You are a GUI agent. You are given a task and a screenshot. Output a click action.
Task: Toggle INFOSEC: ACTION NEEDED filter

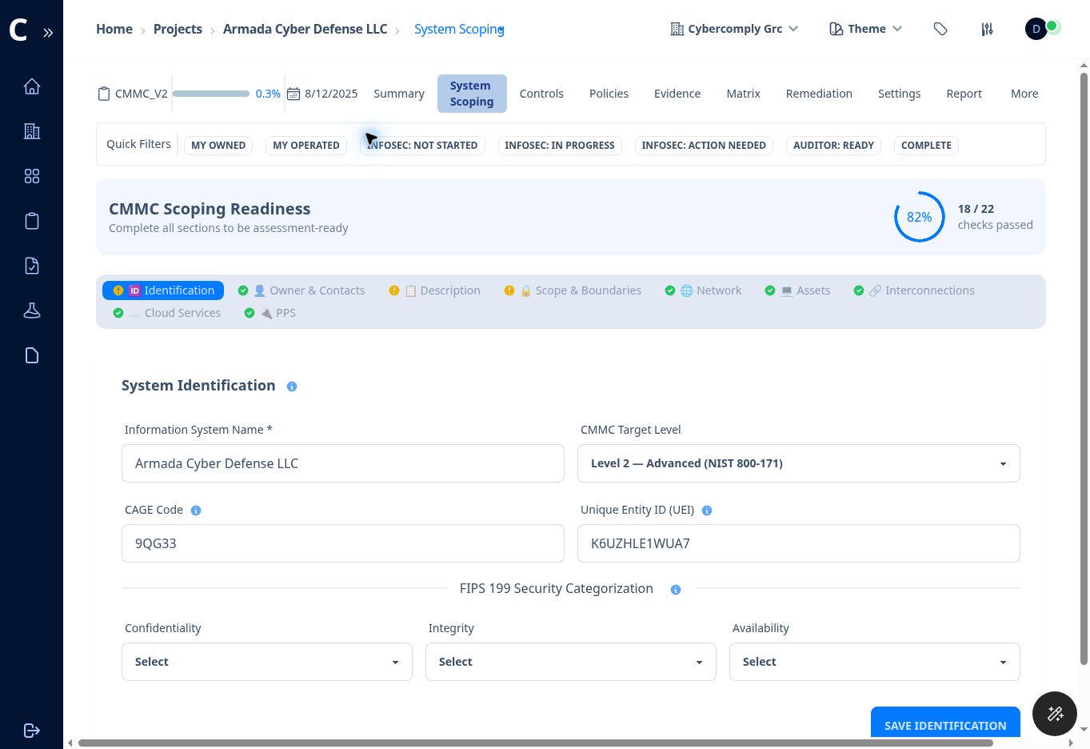click(704, 146)
